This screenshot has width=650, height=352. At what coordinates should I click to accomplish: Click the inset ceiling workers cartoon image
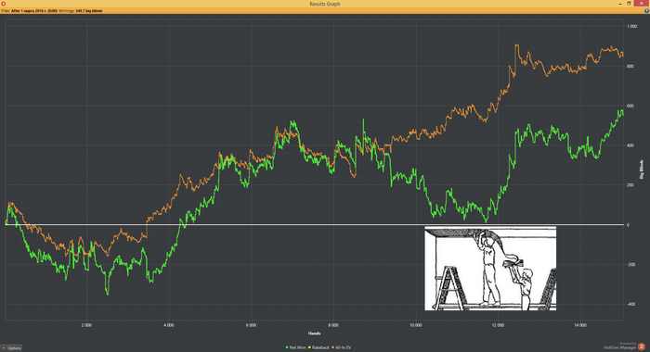click(x=490, y=268)
